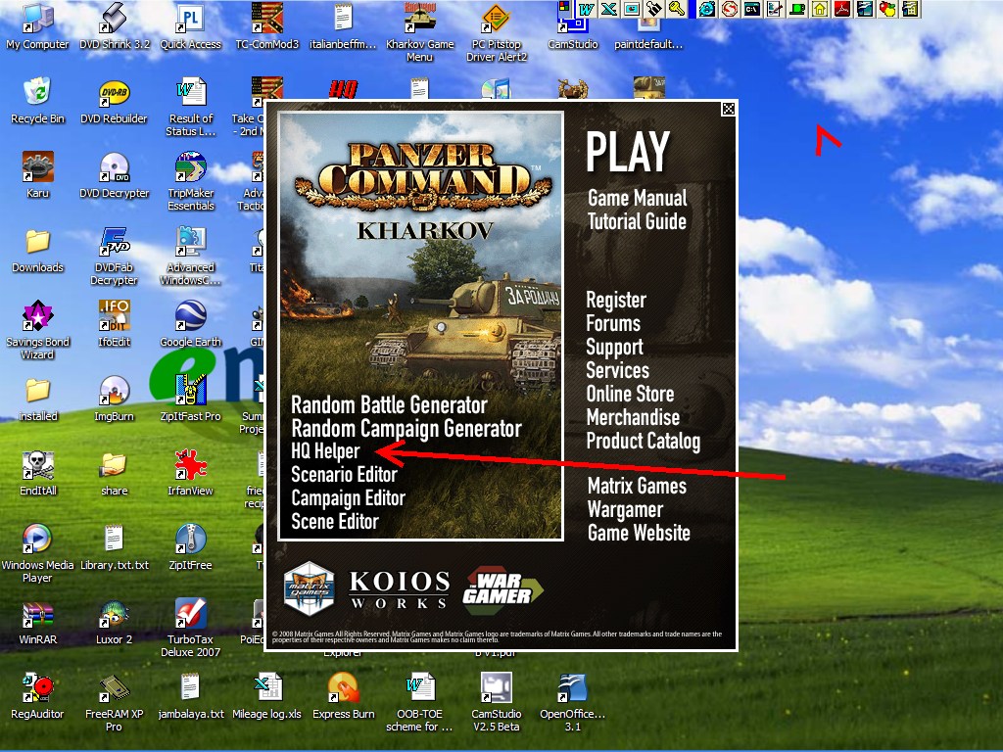Click PLAY in Panzer Command launcher
The width and height of the screenshot is (1003, 752).
tap(628, 152)
